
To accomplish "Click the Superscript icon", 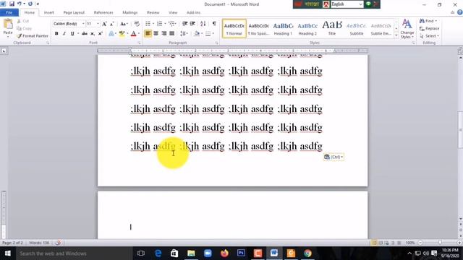I will pyautogui.click(x=100, y=34).
